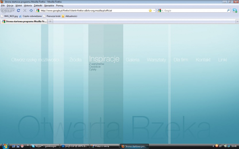
Task: Expand the address bar history dropdown
Action: click(x=154, y=11)
